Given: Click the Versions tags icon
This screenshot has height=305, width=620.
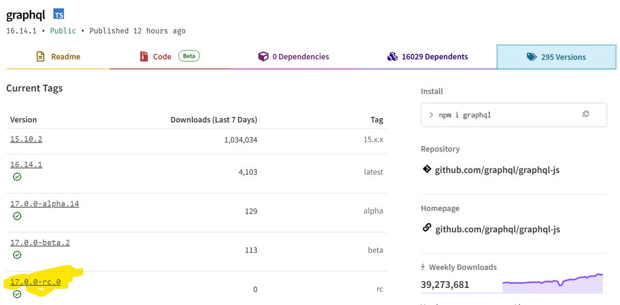Looking at the screenshot, I should 532,57.
